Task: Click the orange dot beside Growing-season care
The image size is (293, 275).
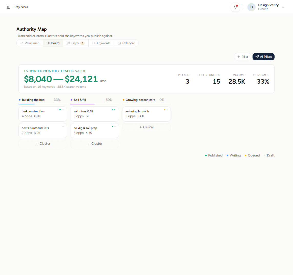Action: click(x=123, y=100)
